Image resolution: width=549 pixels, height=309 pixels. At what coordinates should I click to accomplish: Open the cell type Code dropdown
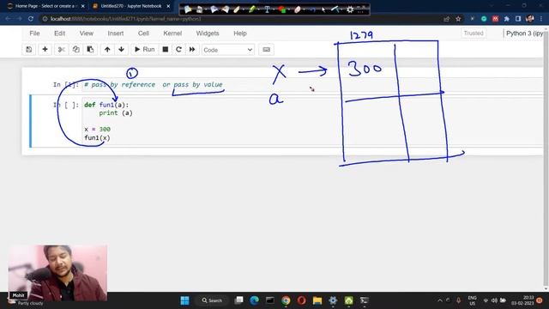click(228, 50)
